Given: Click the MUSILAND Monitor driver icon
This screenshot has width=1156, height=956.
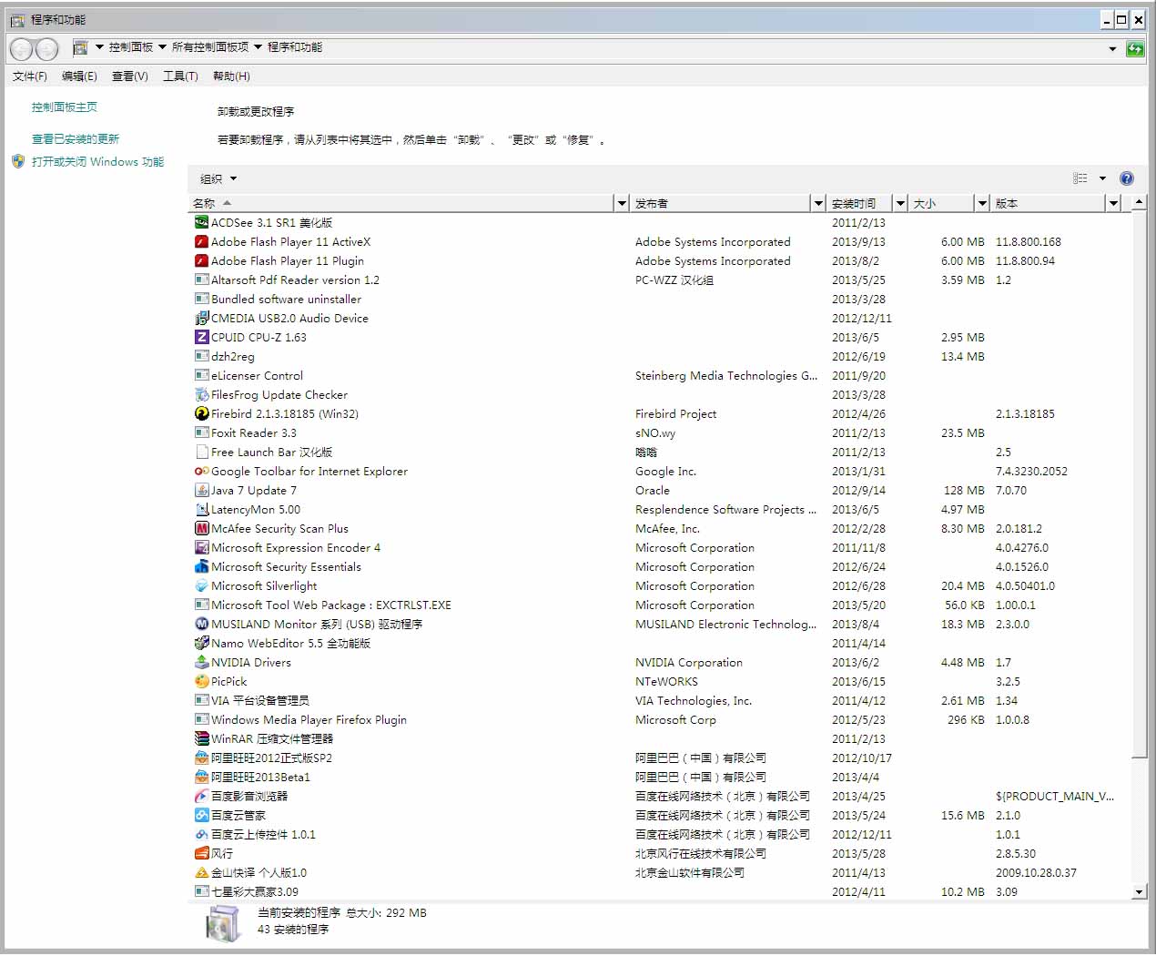Looking at the screenshot, I should (x=202, y=624).
